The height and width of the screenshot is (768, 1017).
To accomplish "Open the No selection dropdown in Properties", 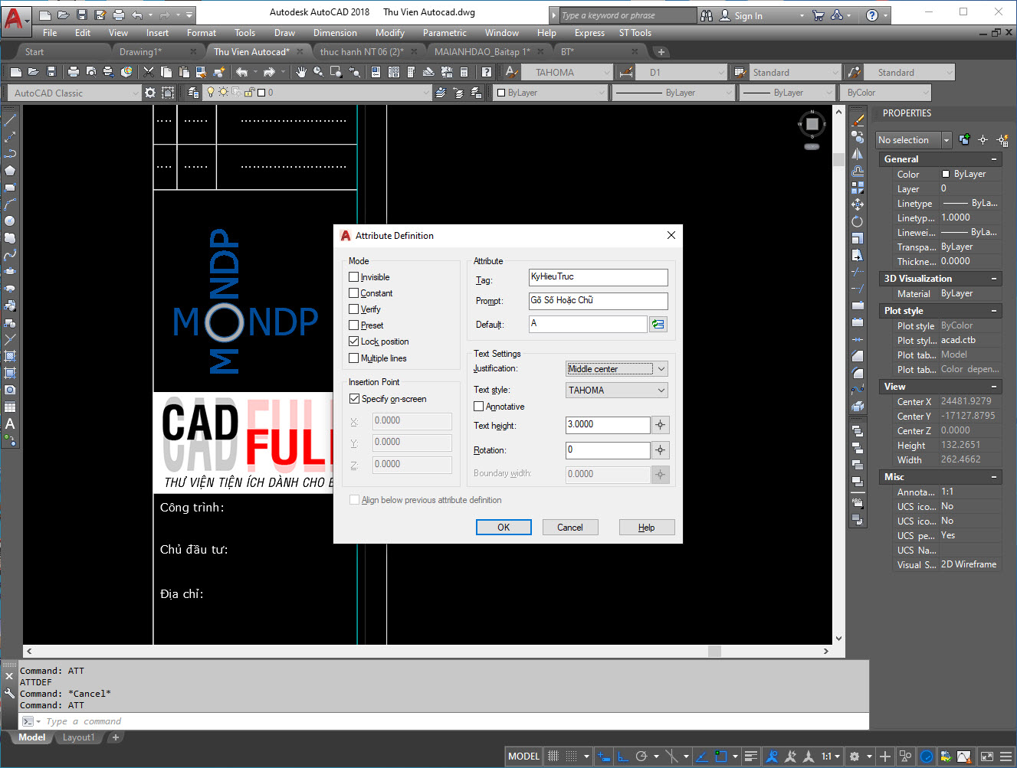I will click(914, 140).
